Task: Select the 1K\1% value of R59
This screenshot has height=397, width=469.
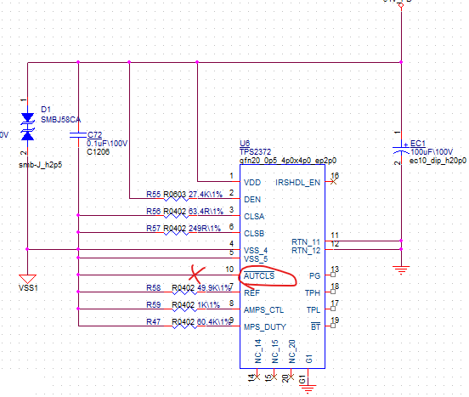Action: (x=208, y=305)
